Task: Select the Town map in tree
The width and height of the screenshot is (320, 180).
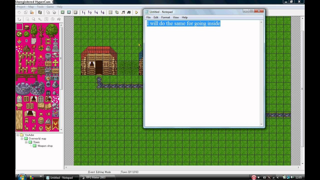Action: [x=34, y=142]
